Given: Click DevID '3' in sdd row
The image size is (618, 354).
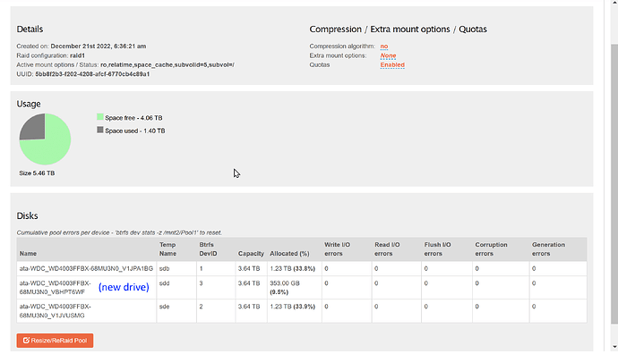Looking at the screenshot, I should pos(201,283).
